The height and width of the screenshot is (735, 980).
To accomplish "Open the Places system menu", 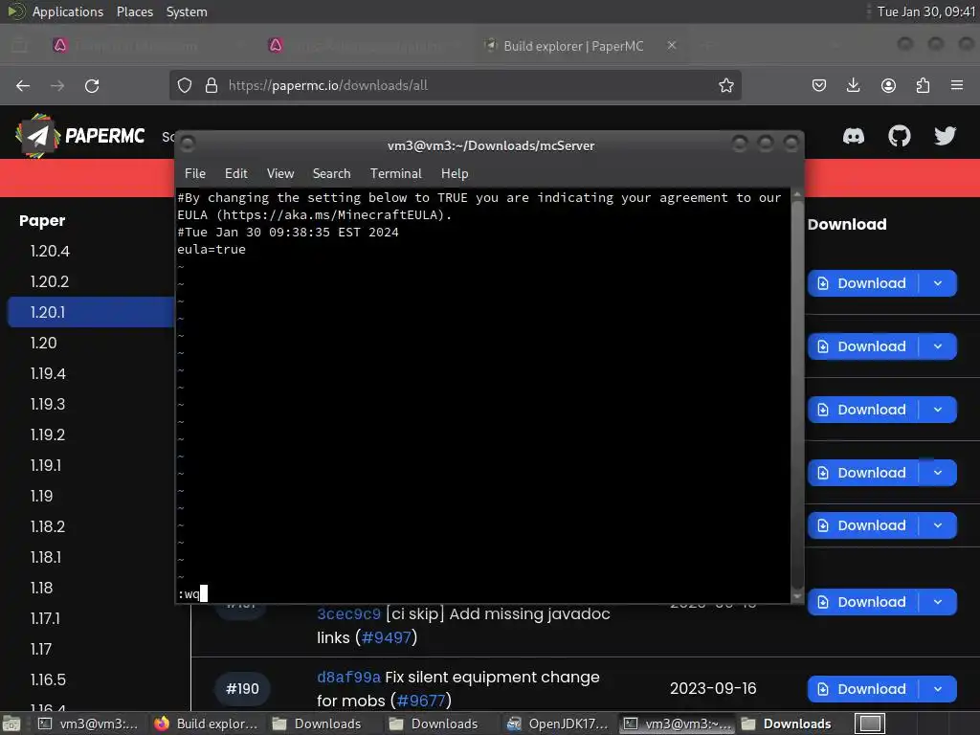I will click(x=134, y=11).
